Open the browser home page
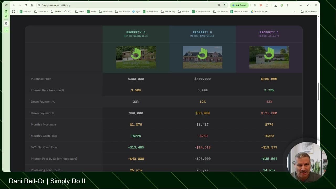The height and width of the screenshot is (189, 336). click(31, 5)
